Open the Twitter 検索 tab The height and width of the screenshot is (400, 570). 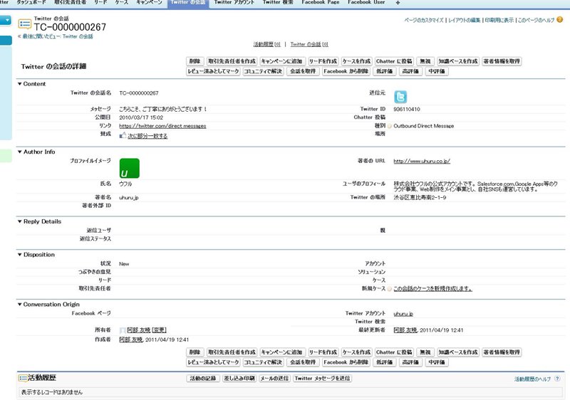[x=278, y=2]
